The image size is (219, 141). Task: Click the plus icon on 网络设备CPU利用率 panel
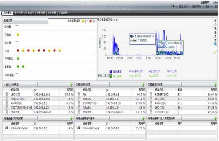click(71, 118)
